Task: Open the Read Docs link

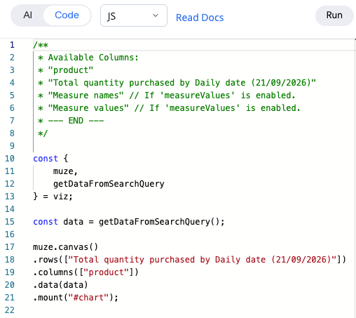Action: [200, 18]
